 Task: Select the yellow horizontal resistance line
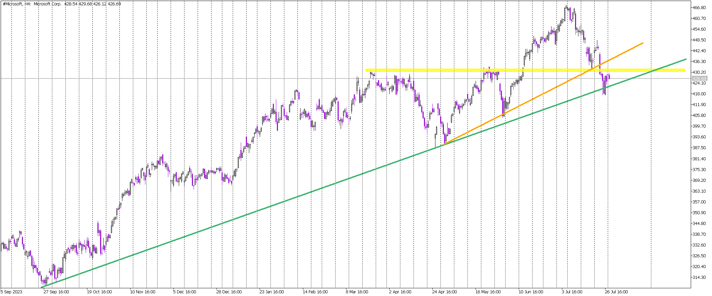tap(525, 70)
